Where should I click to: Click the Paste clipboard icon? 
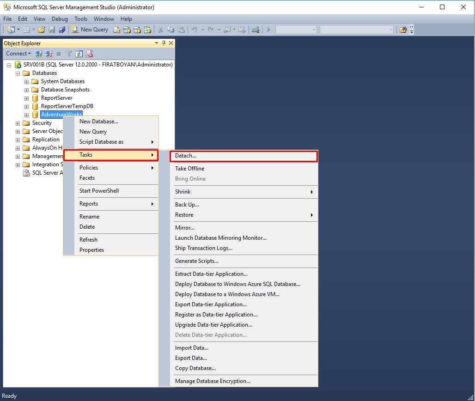pos(181,30)
